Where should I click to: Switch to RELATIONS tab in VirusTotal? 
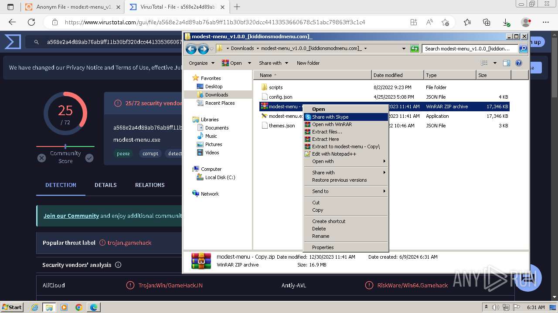[150, 185]
